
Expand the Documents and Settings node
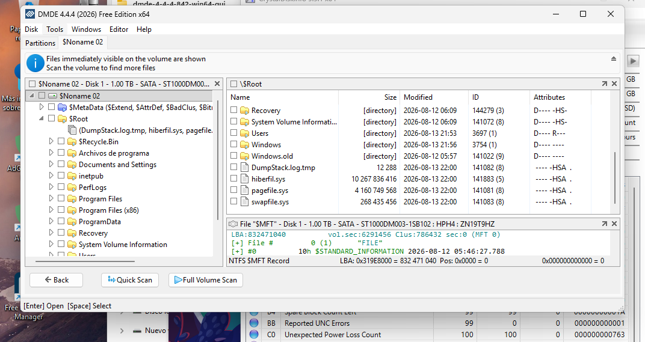click(51, 164)
